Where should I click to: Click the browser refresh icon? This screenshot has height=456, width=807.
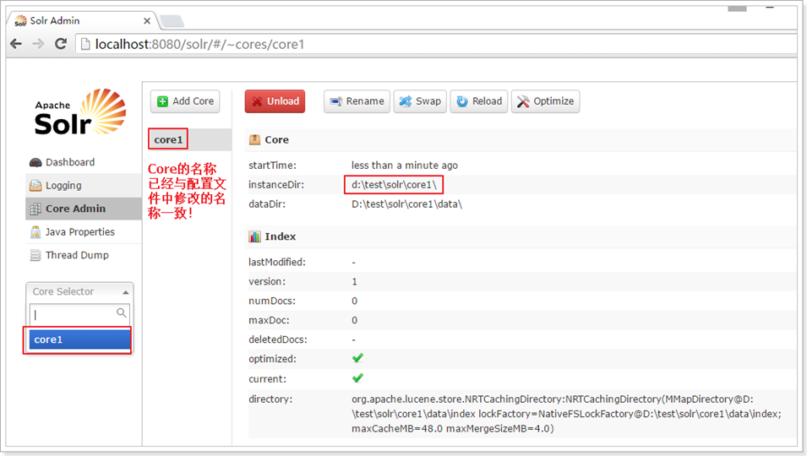point(61,44)
